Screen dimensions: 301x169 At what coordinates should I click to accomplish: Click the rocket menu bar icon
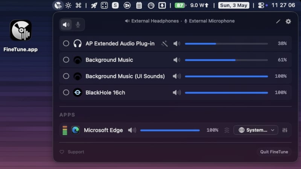94,5
